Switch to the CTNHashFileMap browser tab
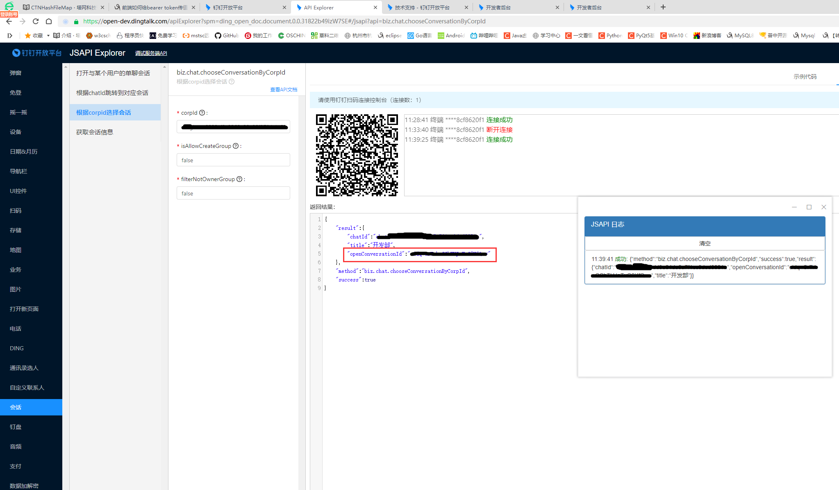 (64, 7)
